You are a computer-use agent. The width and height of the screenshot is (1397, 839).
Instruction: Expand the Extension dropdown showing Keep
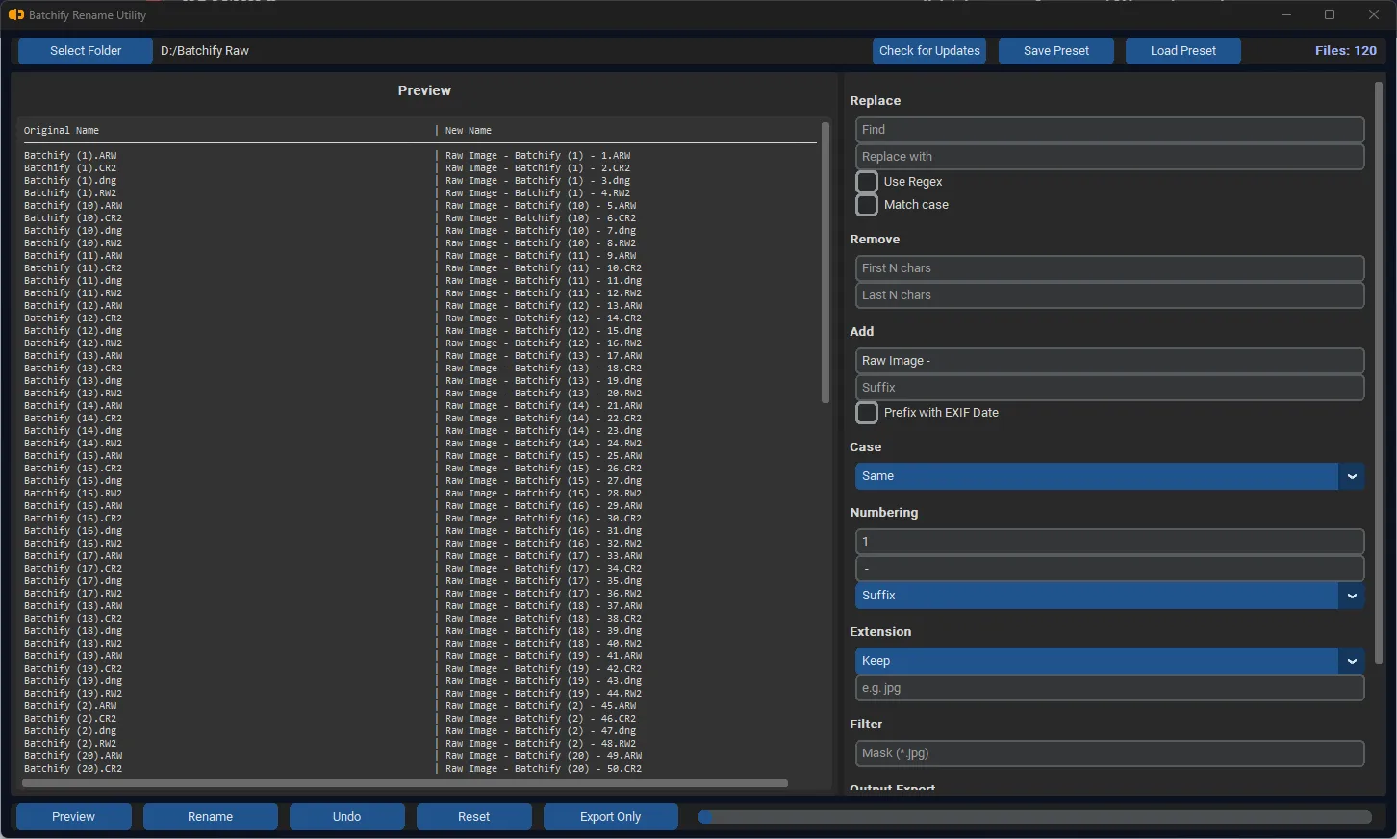[1108, 661]
